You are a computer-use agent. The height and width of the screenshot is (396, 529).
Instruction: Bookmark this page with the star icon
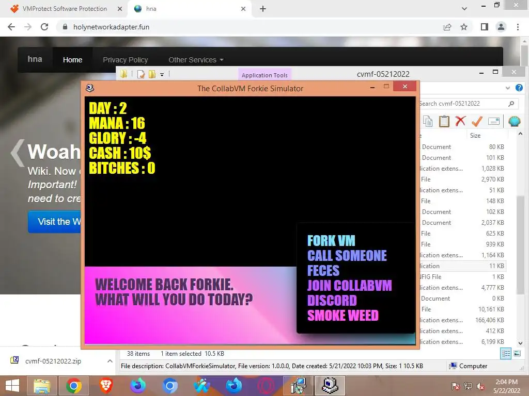(x=464, y=27)
